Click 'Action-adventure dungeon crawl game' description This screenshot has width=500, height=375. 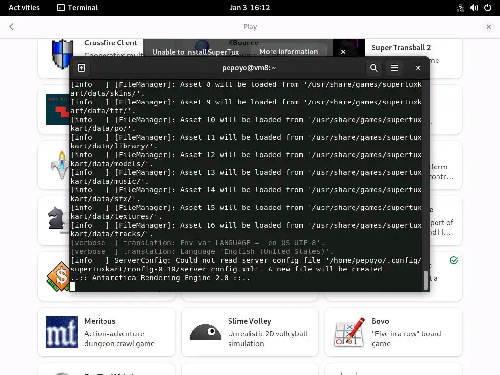[120, 339]
